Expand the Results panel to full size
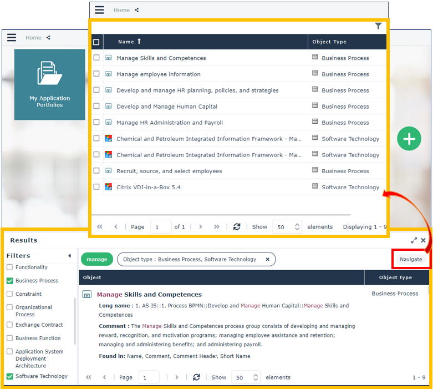The width and height of the screenshot is (433, 389). [x=414, y=240]
